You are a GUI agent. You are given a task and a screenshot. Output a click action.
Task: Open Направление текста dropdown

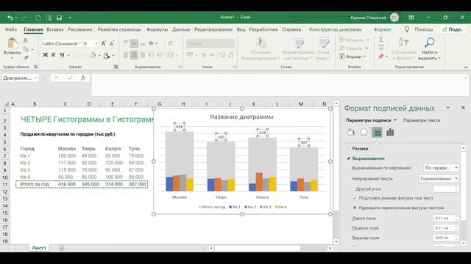(x=439, y=179)
